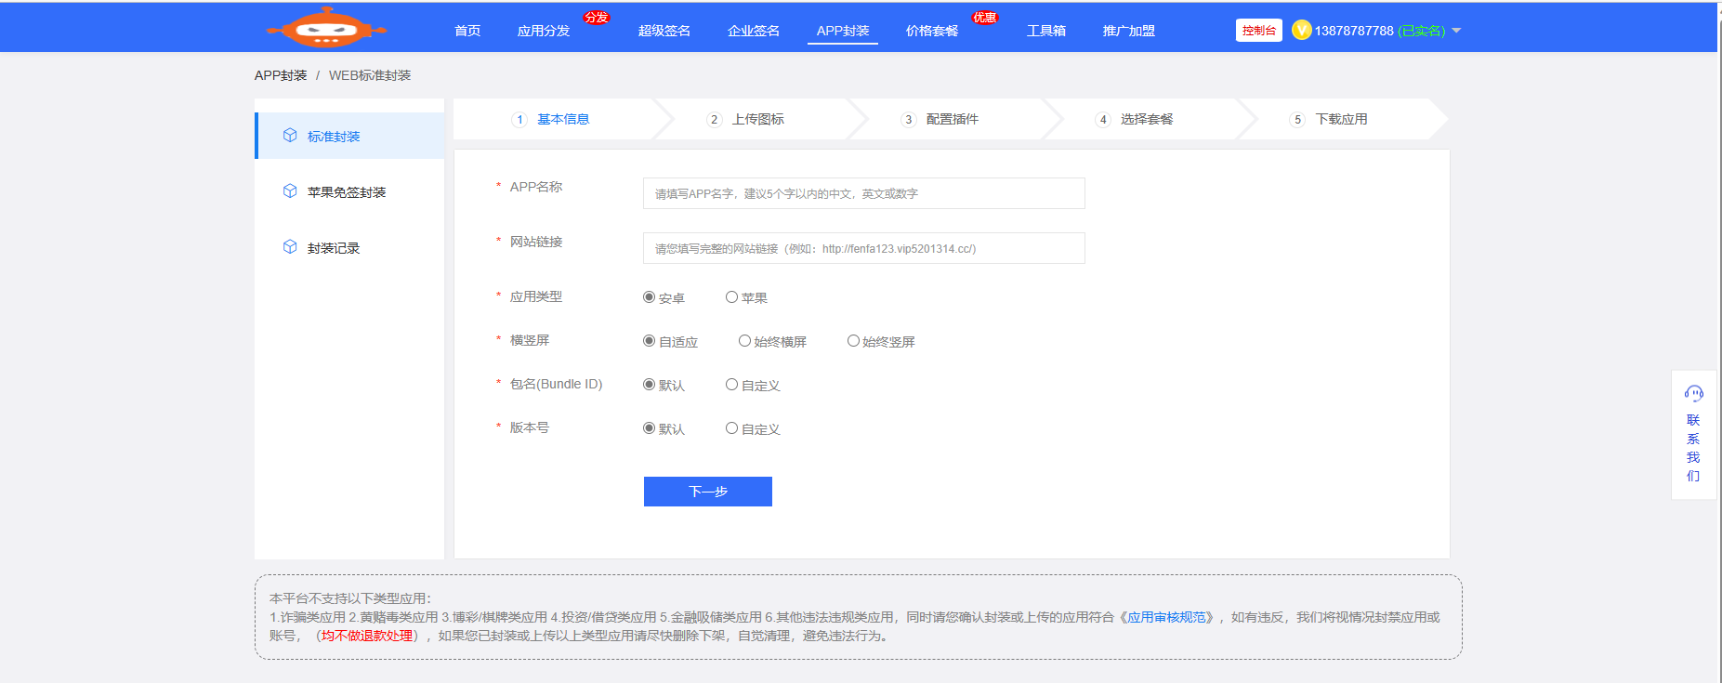Viewport: 1722px width, 683px height.
Task: Expand the account dropdown arrow
Action: click(1456, 31)
